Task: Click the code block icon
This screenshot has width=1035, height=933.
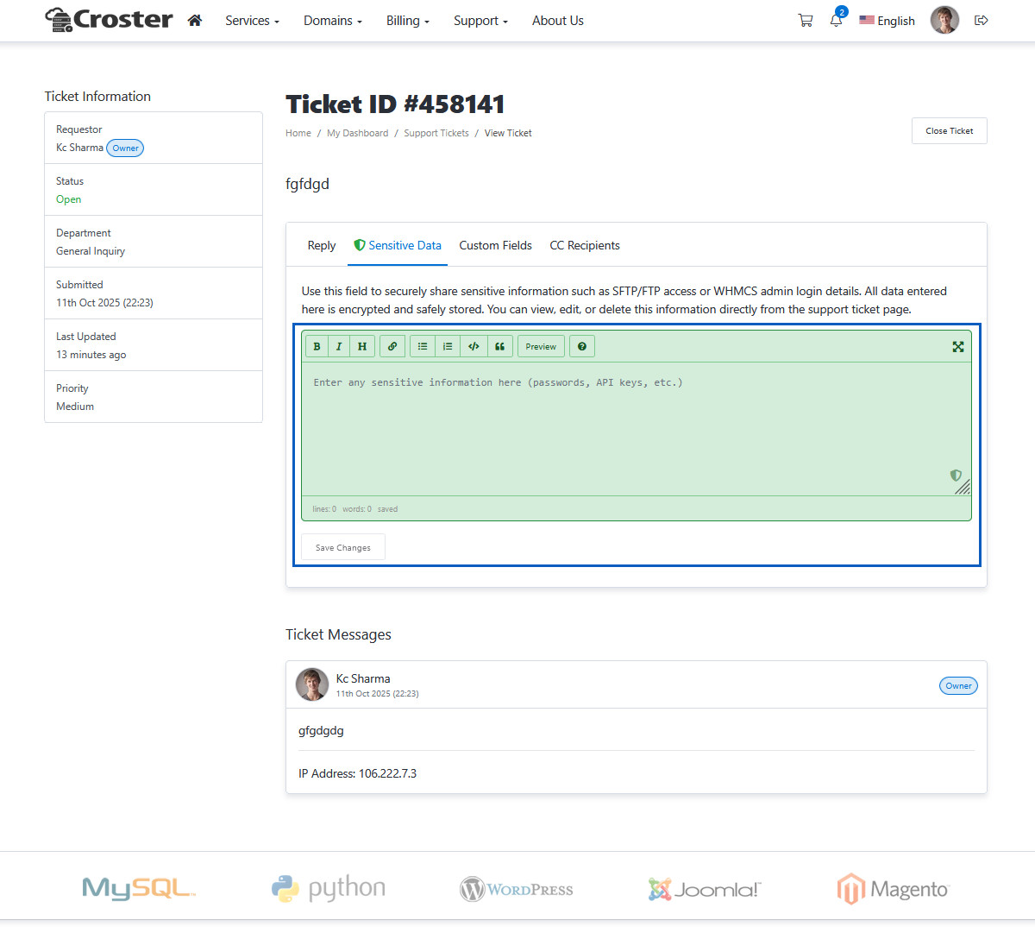Action: (474, 346)
